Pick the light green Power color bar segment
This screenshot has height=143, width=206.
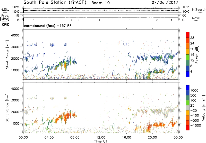(x=188, y=57)
